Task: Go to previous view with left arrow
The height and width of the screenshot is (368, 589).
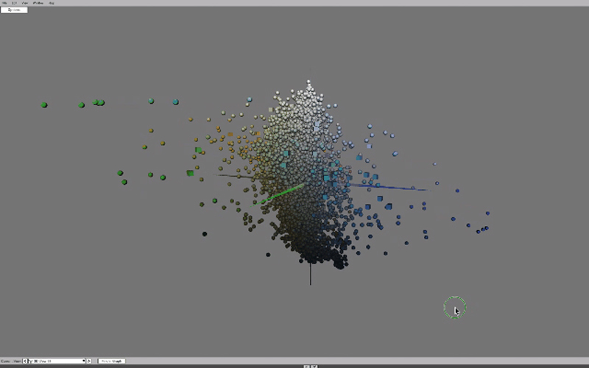Action: coord(25,361)
